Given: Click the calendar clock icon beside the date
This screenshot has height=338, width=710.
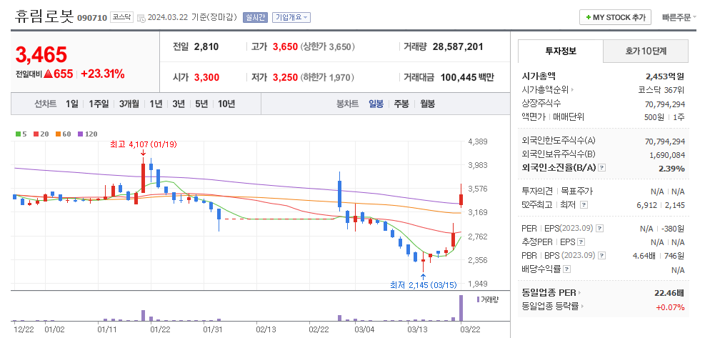Looking at the screenshot, I should (141, 18).
